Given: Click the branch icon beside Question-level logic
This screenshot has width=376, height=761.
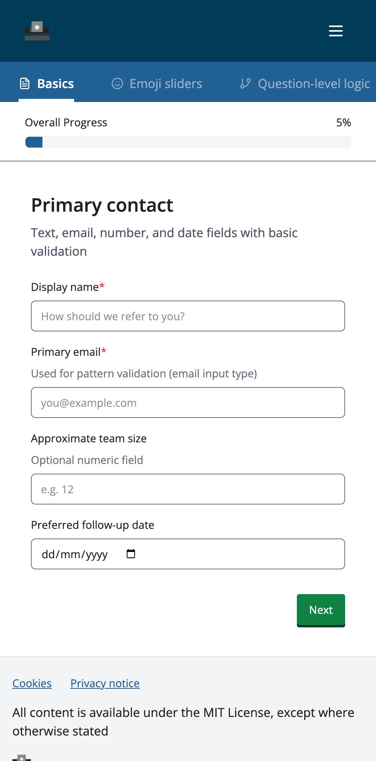Looking at the screenshot, I should pos(246,83).
